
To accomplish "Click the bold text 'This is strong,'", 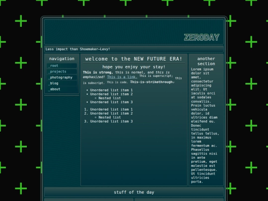I will tap(98, 72).
